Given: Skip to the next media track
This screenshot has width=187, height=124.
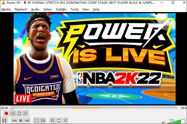Looking at the screenshot, I should coord(27,121).
